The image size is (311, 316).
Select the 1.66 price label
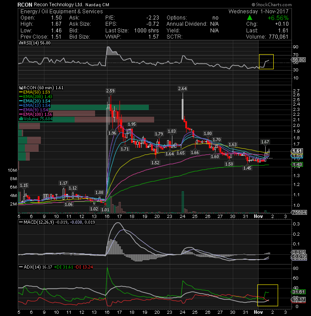point(195,153)
